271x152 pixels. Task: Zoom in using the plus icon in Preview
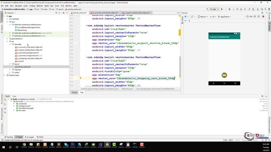[255, 16]
